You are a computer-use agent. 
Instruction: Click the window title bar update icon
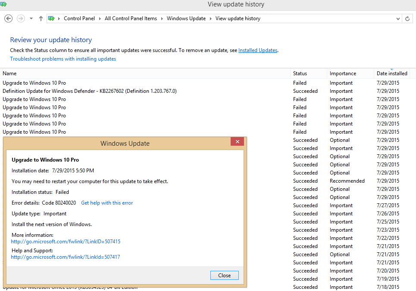[x=3, y=4]
